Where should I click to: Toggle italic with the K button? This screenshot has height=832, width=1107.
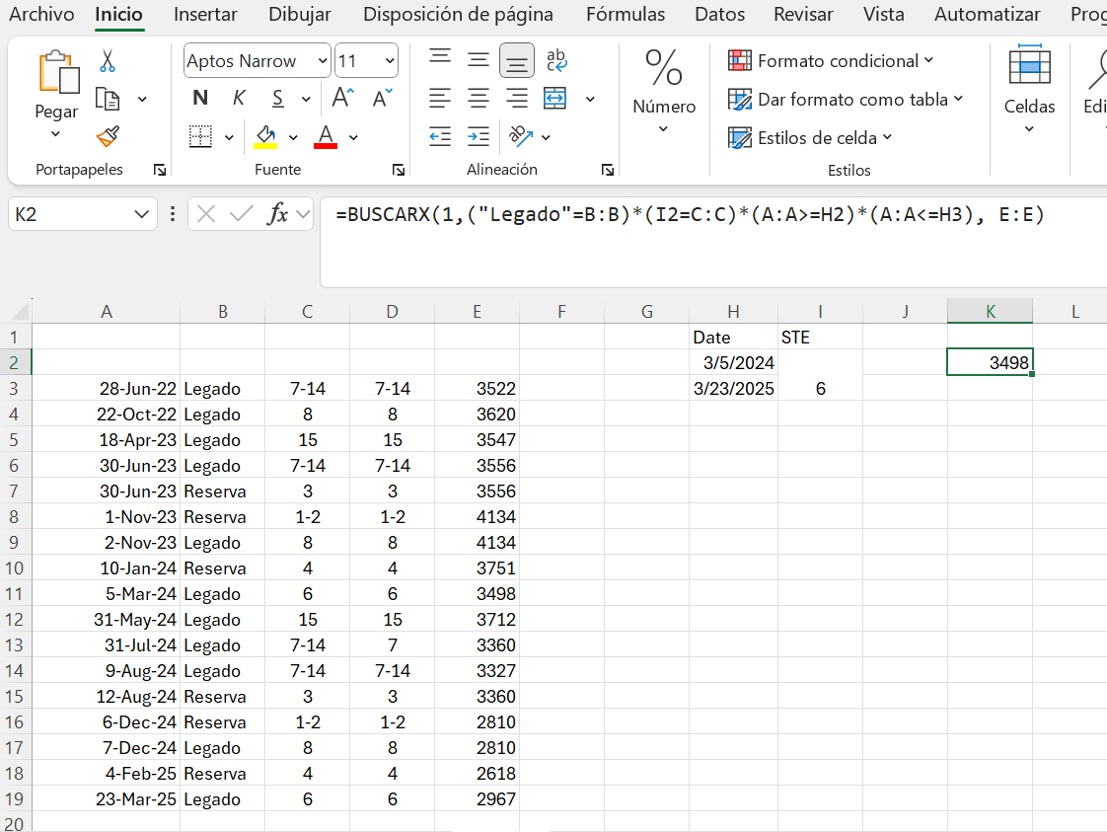click(239, 98)
